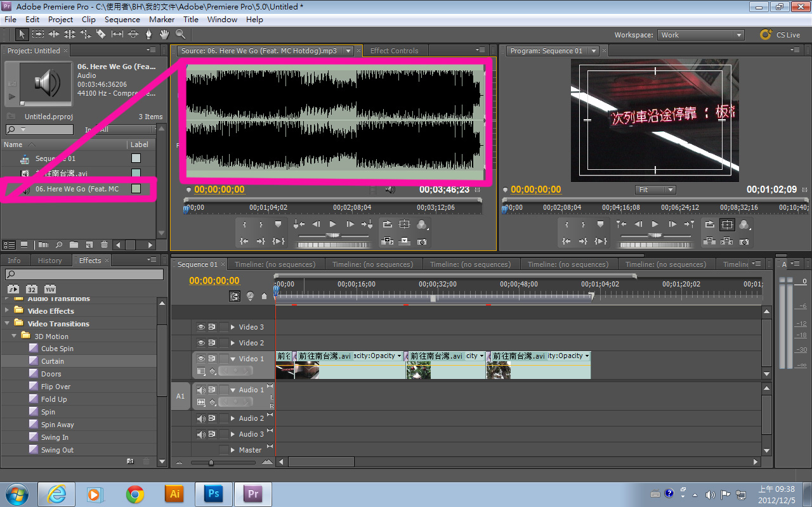Click the timeline zoom slider handle
Image resolution: width=812 pixels, height=507 pixels.
coord(211,463)
